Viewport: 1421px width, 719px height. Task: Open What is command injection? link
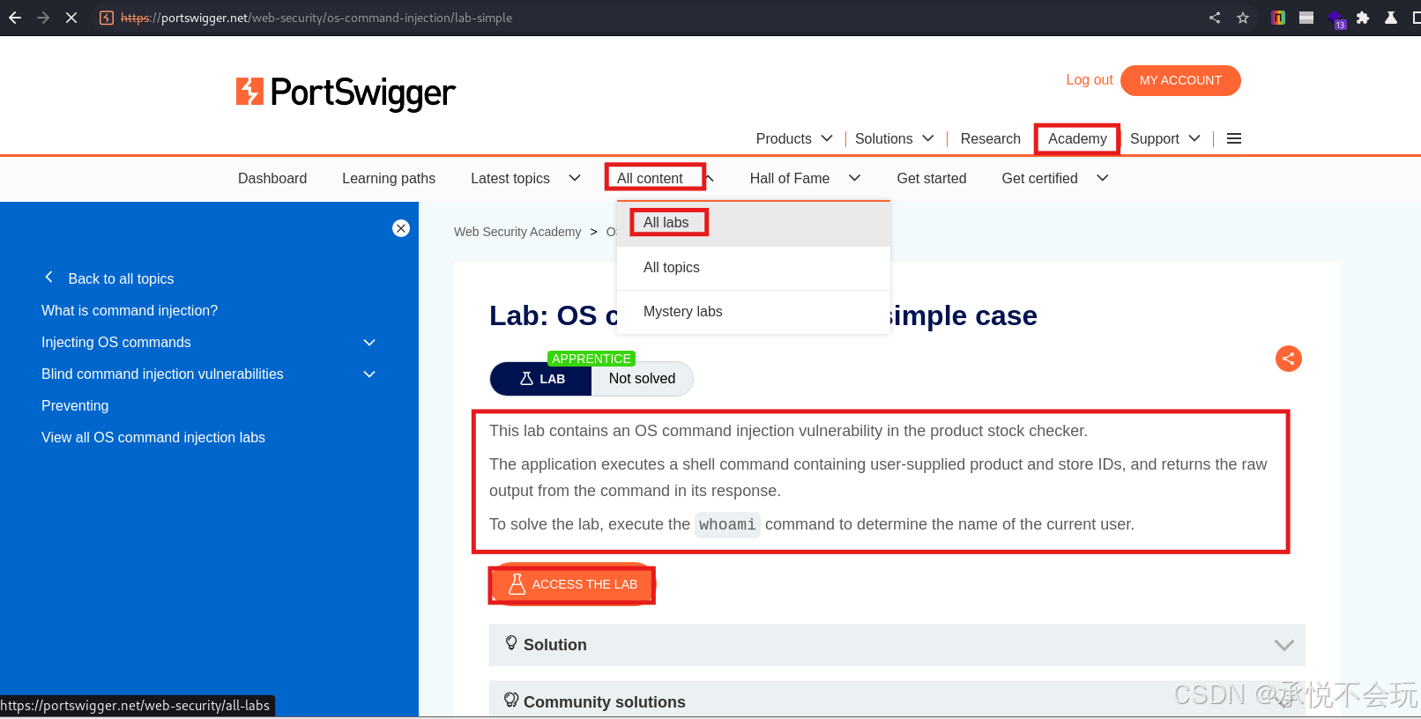coord(130,310)
